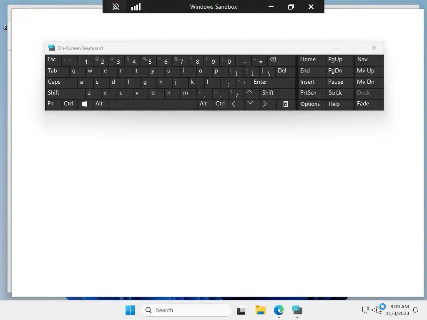Image resolution: width=427 pixels, height=320 pixels.
Task: Tap the Del key
Action: click(x=285, y=71)
